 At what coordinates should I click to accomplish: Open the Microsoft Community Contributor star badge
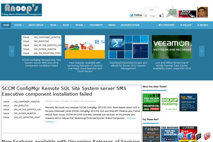click(172, 12)
